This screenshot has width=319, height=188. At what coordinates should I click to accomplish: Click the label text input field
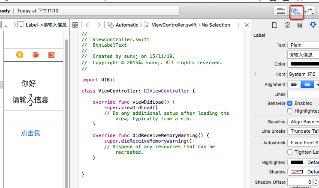coord(303,55)
